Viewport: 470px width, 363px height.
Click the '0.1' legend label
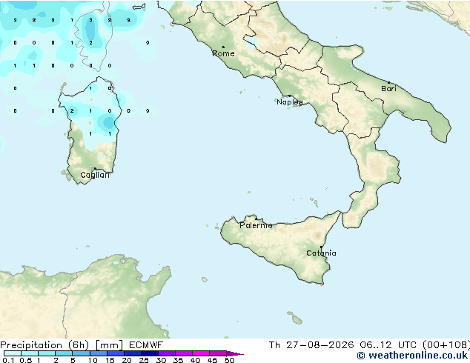point(8,360)
